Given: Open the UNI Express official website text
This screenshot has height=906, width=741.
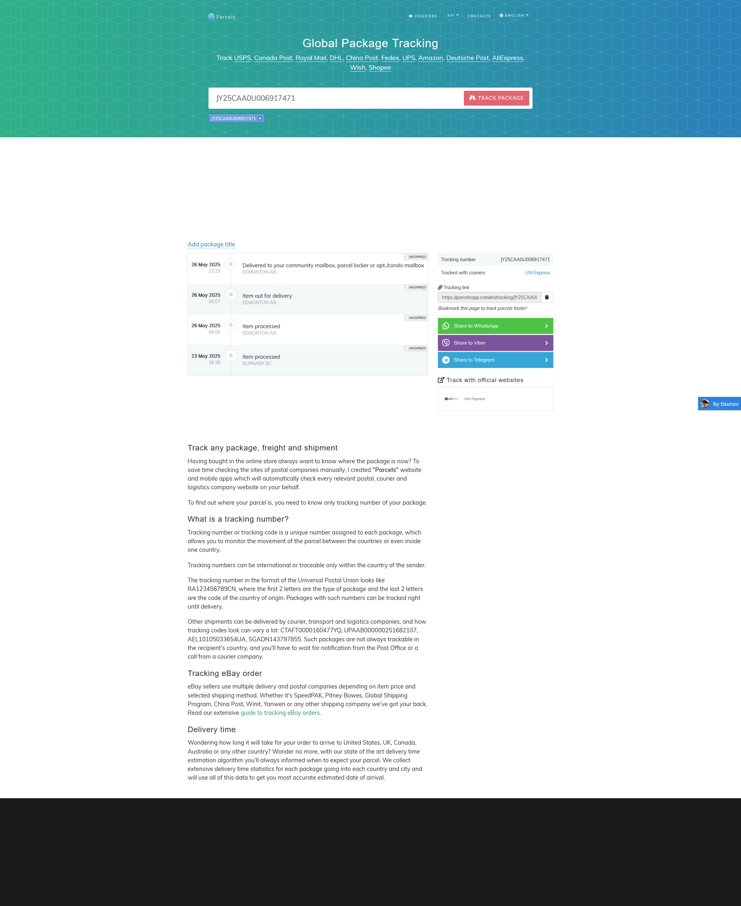Looking at the screenshot, I should pos(474,399).
